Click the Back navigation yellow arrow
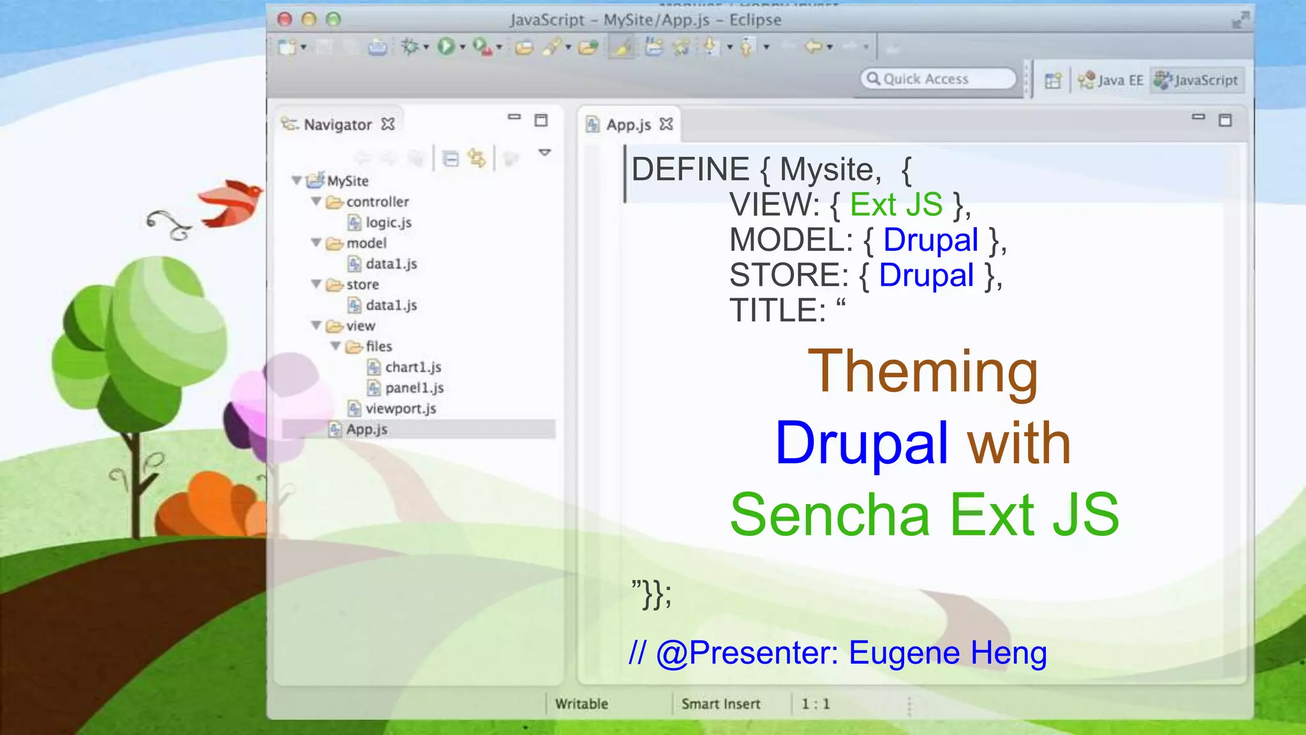 click(x=813, y=47)
